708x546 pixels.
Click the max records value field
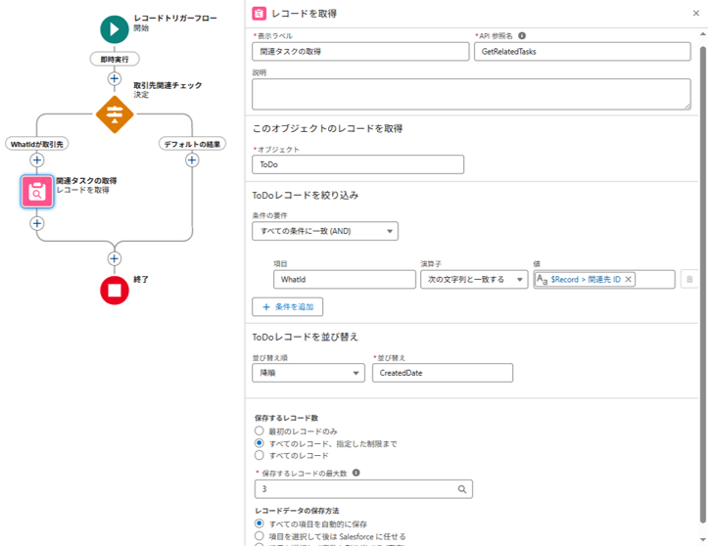[363, 489]
